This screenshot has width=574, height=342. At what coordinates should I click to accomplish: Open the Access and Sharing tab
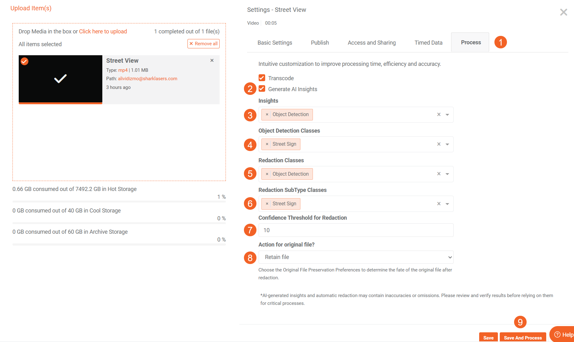point(372,43)
